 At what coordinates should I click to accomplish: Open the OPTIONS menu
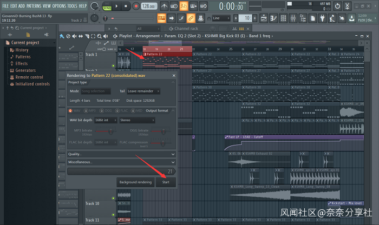[x=58, y=5]
